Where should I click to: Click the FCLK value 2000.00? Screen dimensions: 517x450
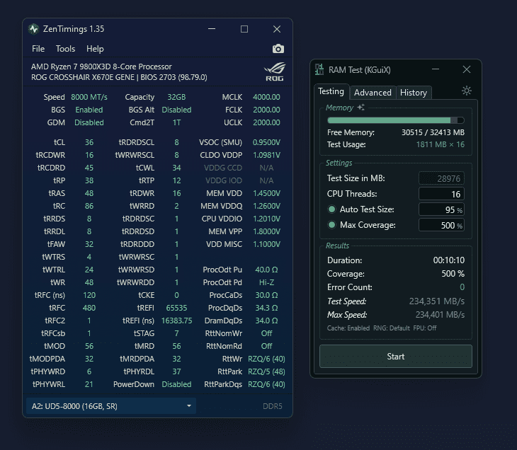coord(266,110)
